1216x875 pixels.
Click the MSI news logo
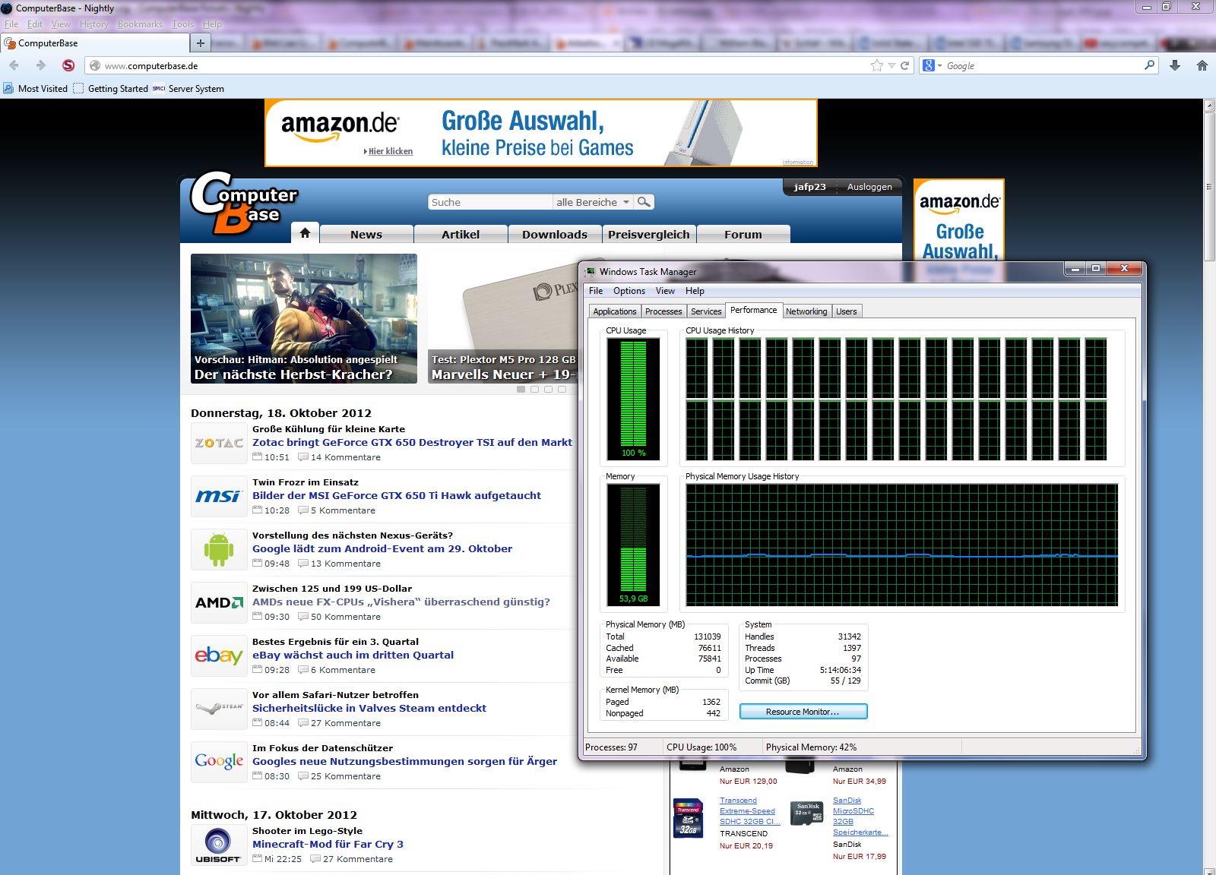click(x=219, y=496)
